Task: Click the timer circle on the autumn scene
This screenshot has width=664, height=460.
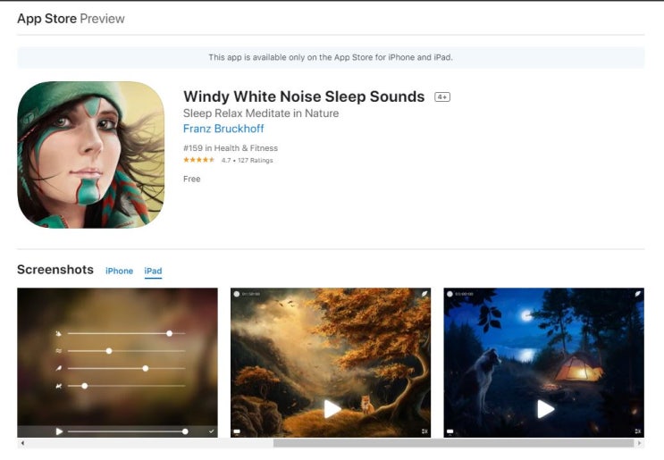Action: (237, 294)
